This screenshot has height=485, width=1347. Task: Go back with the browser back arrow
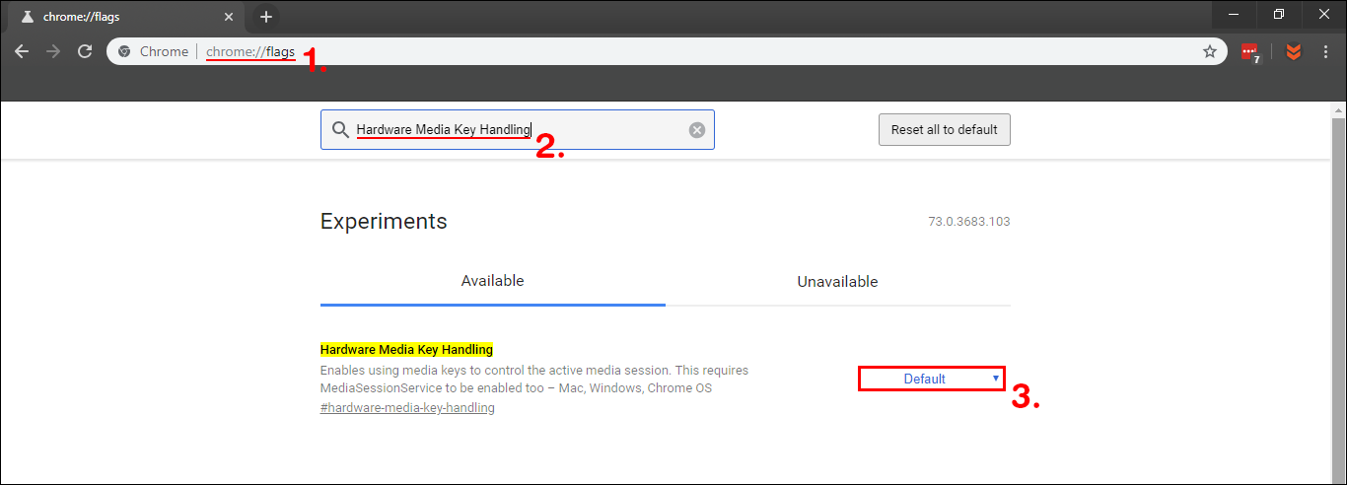22,51
